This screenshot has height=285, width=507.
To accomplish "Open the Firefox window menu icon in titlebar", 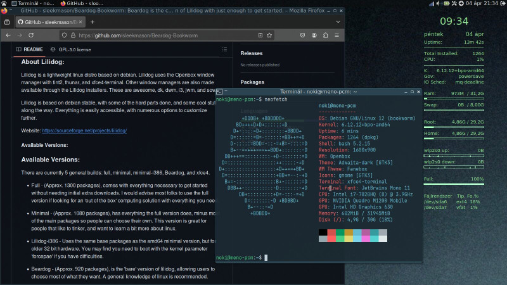I will 4,11.
